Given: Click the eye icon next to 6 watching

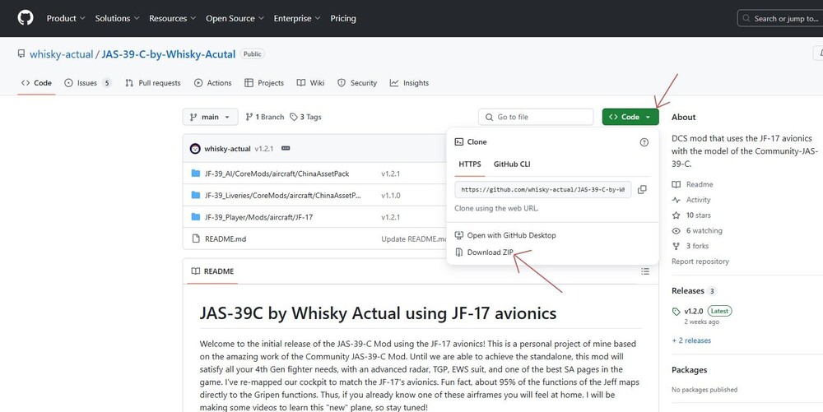Looking at the screenshot, I should click(676, 230).
